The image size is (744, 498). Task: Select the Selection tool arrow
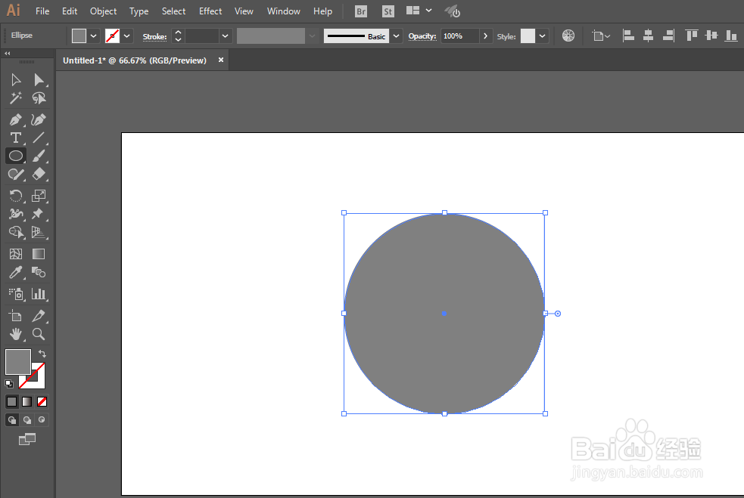coord(16,79)
